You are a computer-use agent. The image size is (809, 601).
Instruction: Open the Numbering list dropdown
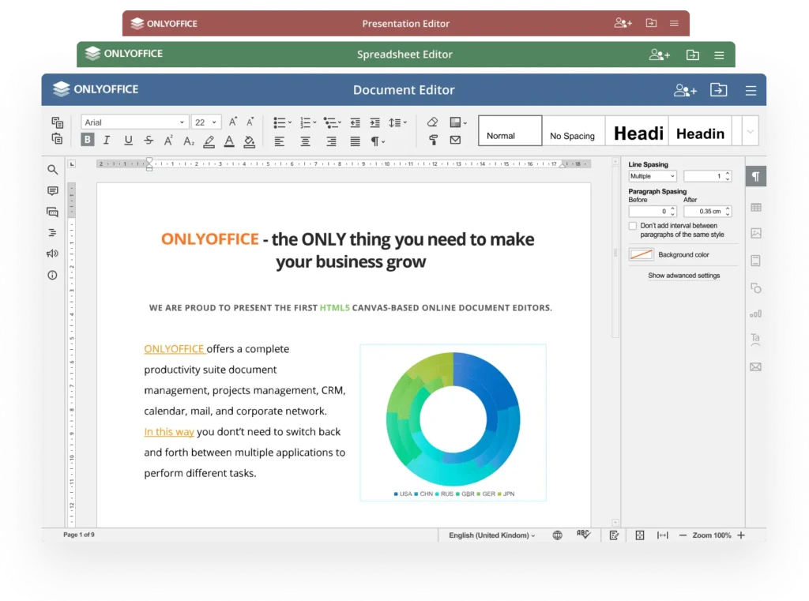(x=308, y=122)
